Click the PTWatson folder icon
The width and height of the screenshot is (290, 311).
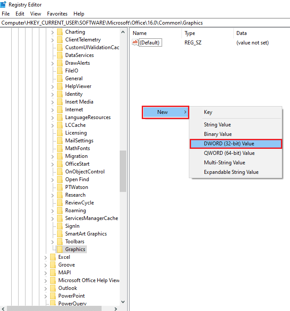pos(60,187)
